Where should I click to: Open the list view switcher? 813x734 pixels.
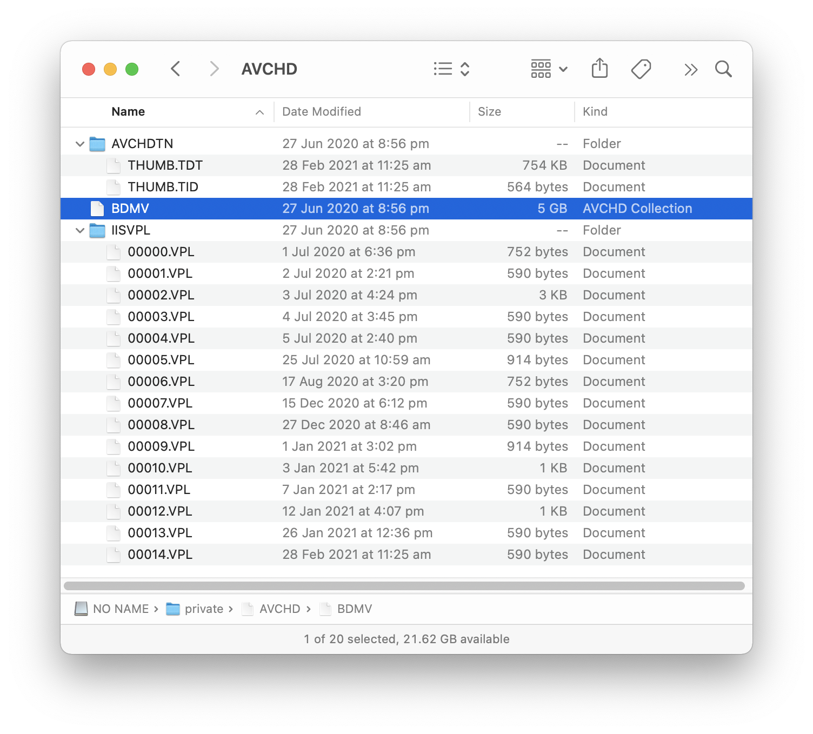452,69
